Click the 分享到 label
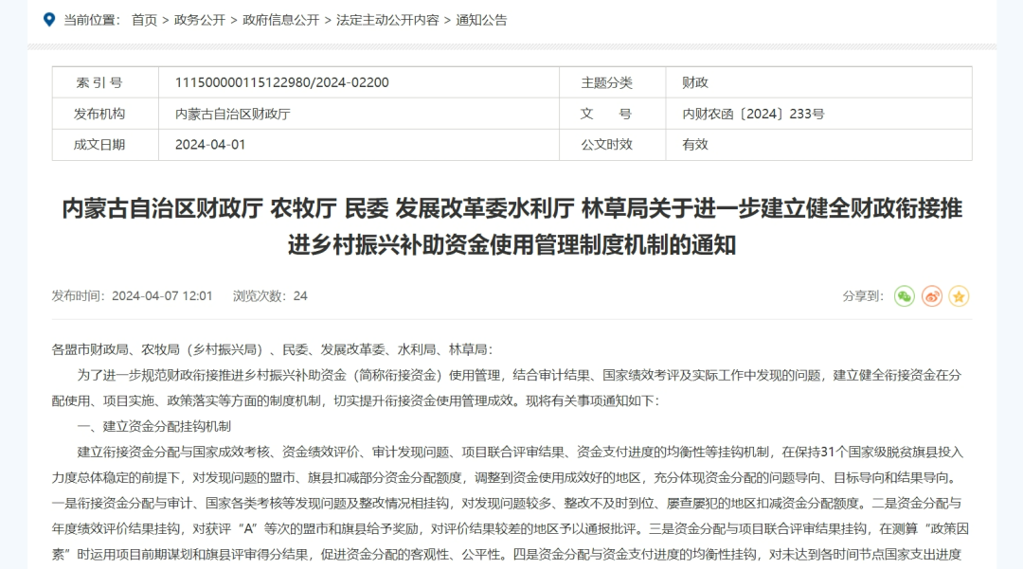 (863, 296)
